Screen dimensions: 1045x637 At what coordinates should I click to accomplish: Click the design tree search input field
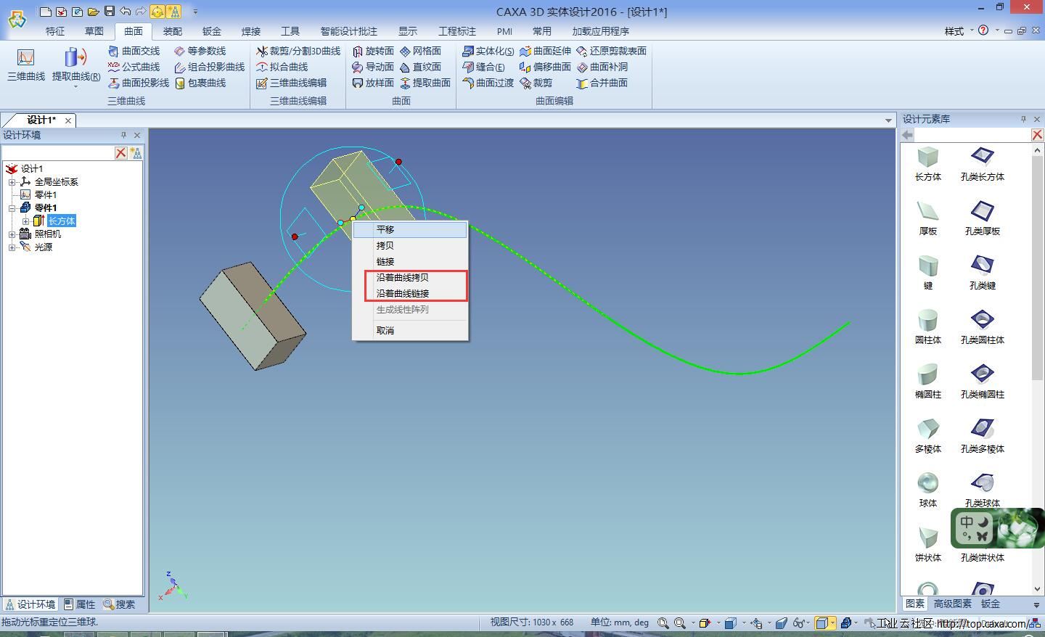tap(58, 153)
